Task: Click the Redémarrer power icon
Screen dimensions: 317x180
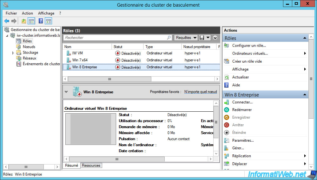Action: [x=227, y=110]
